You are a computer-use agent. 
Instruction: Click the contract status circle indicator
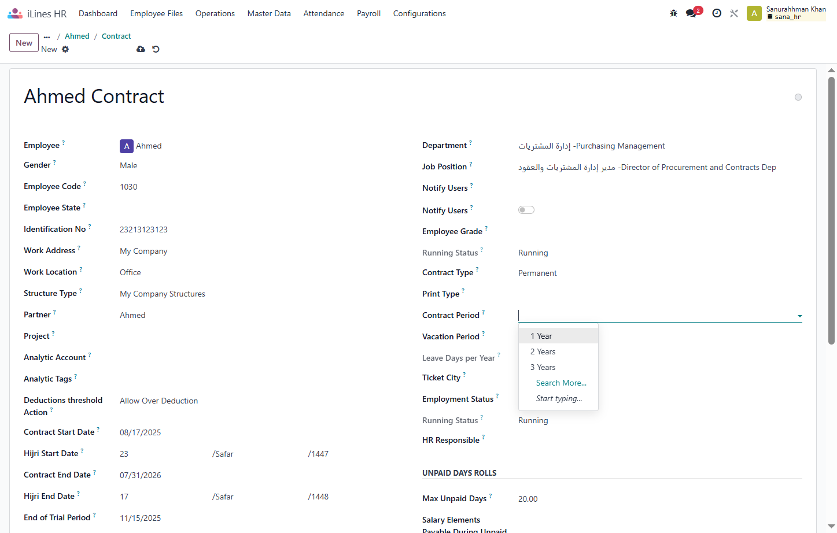[798, 97]
